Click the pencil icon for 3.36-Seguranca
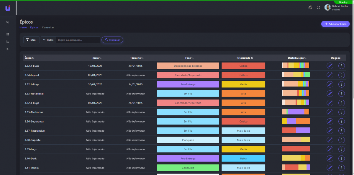This screenshot has width=354, height=175. pyautogui.click(x=330, y=121)
